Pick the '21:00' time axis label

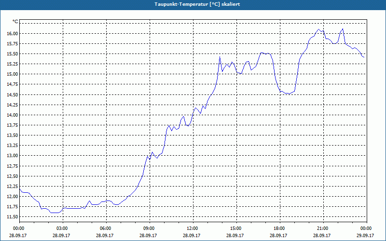(x=322, y=228)
